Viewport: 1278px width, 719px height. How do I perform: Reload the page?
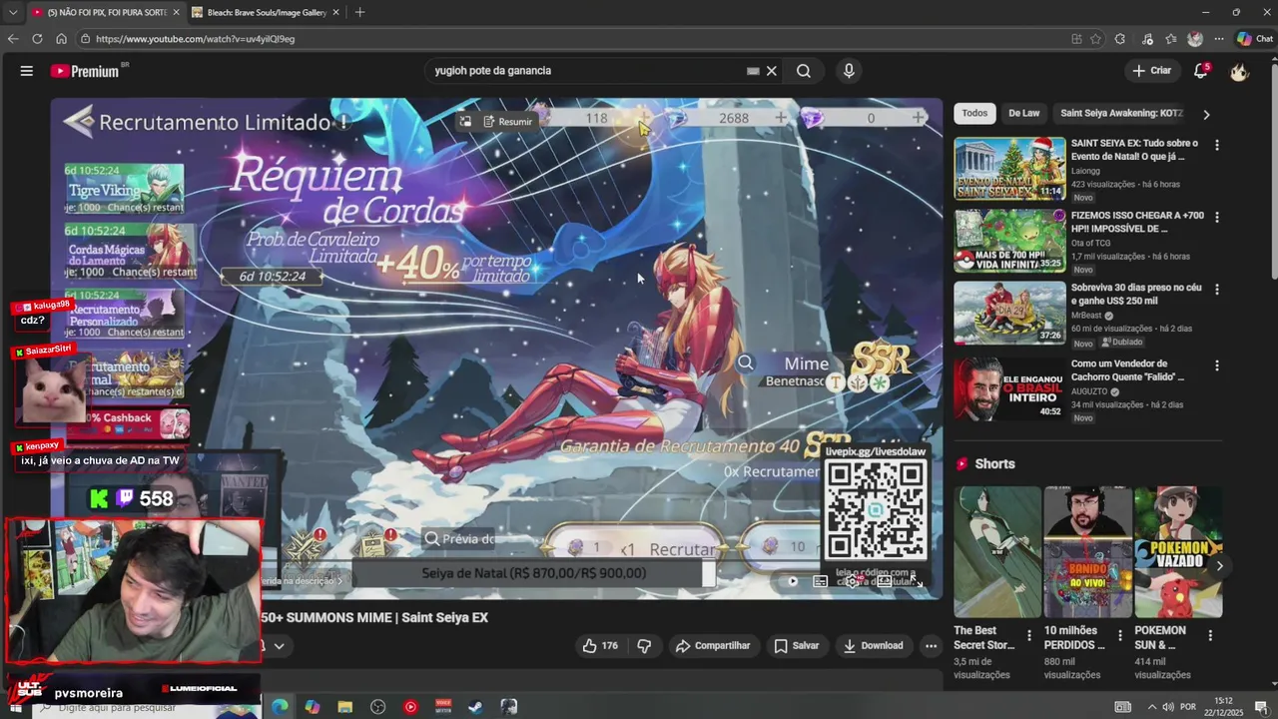[37, 39]
